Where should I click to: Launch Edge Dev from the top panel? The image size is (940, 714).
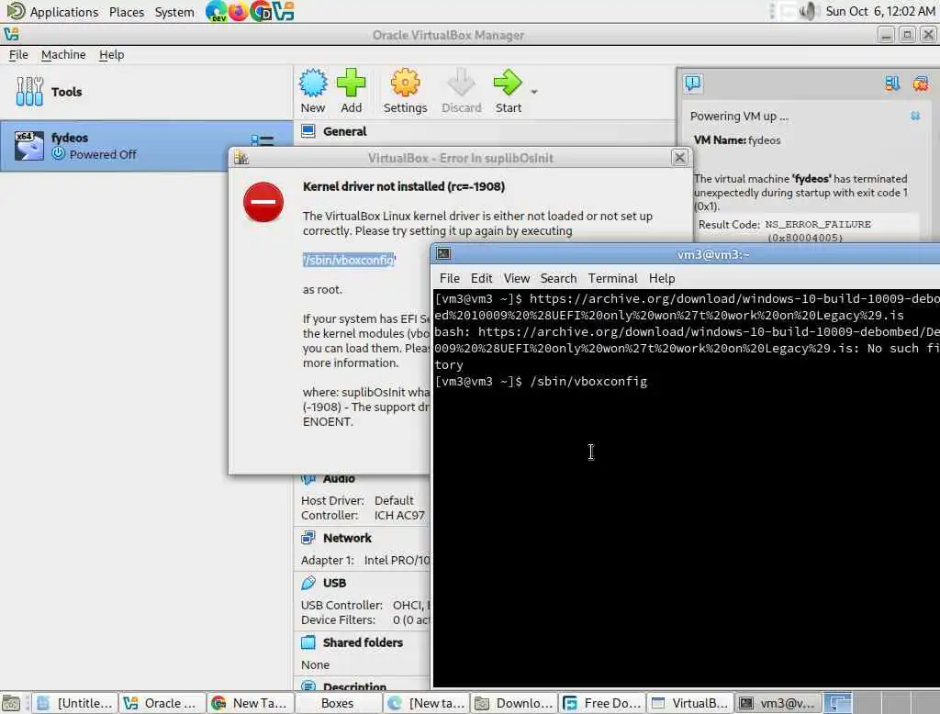[x=216, y=11]
